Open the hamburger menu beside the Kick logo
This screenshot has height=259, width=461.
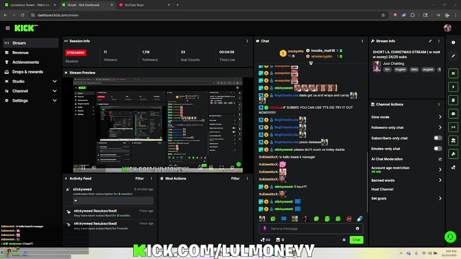pyautogui.click(x=8, y=28)
